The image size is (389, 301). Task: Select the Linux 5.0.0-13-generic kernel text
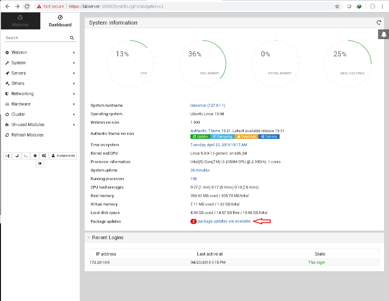click(219, 153)
